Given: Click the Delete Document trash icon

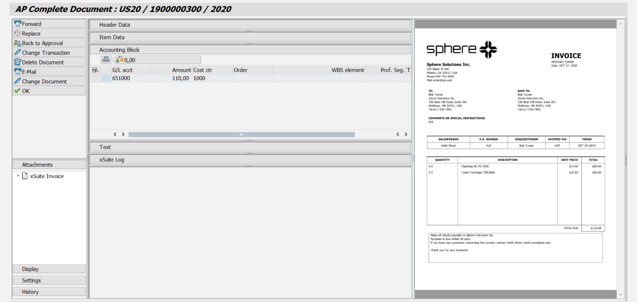Looking at the screenshot, I should click(x=18, y=62).
